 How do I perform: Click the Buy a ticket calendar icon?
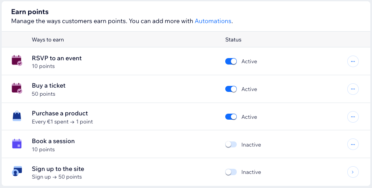(x=17, y=89)
